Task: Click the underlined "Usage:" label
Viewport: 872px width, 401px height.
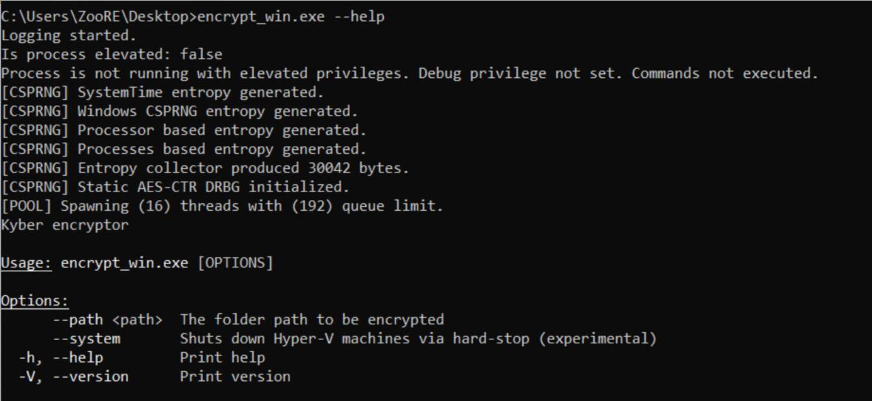Action: [27, 263]
